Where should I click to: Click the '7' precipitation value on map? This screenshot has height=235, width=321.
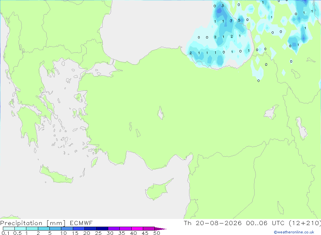click(x=231, y=21)
